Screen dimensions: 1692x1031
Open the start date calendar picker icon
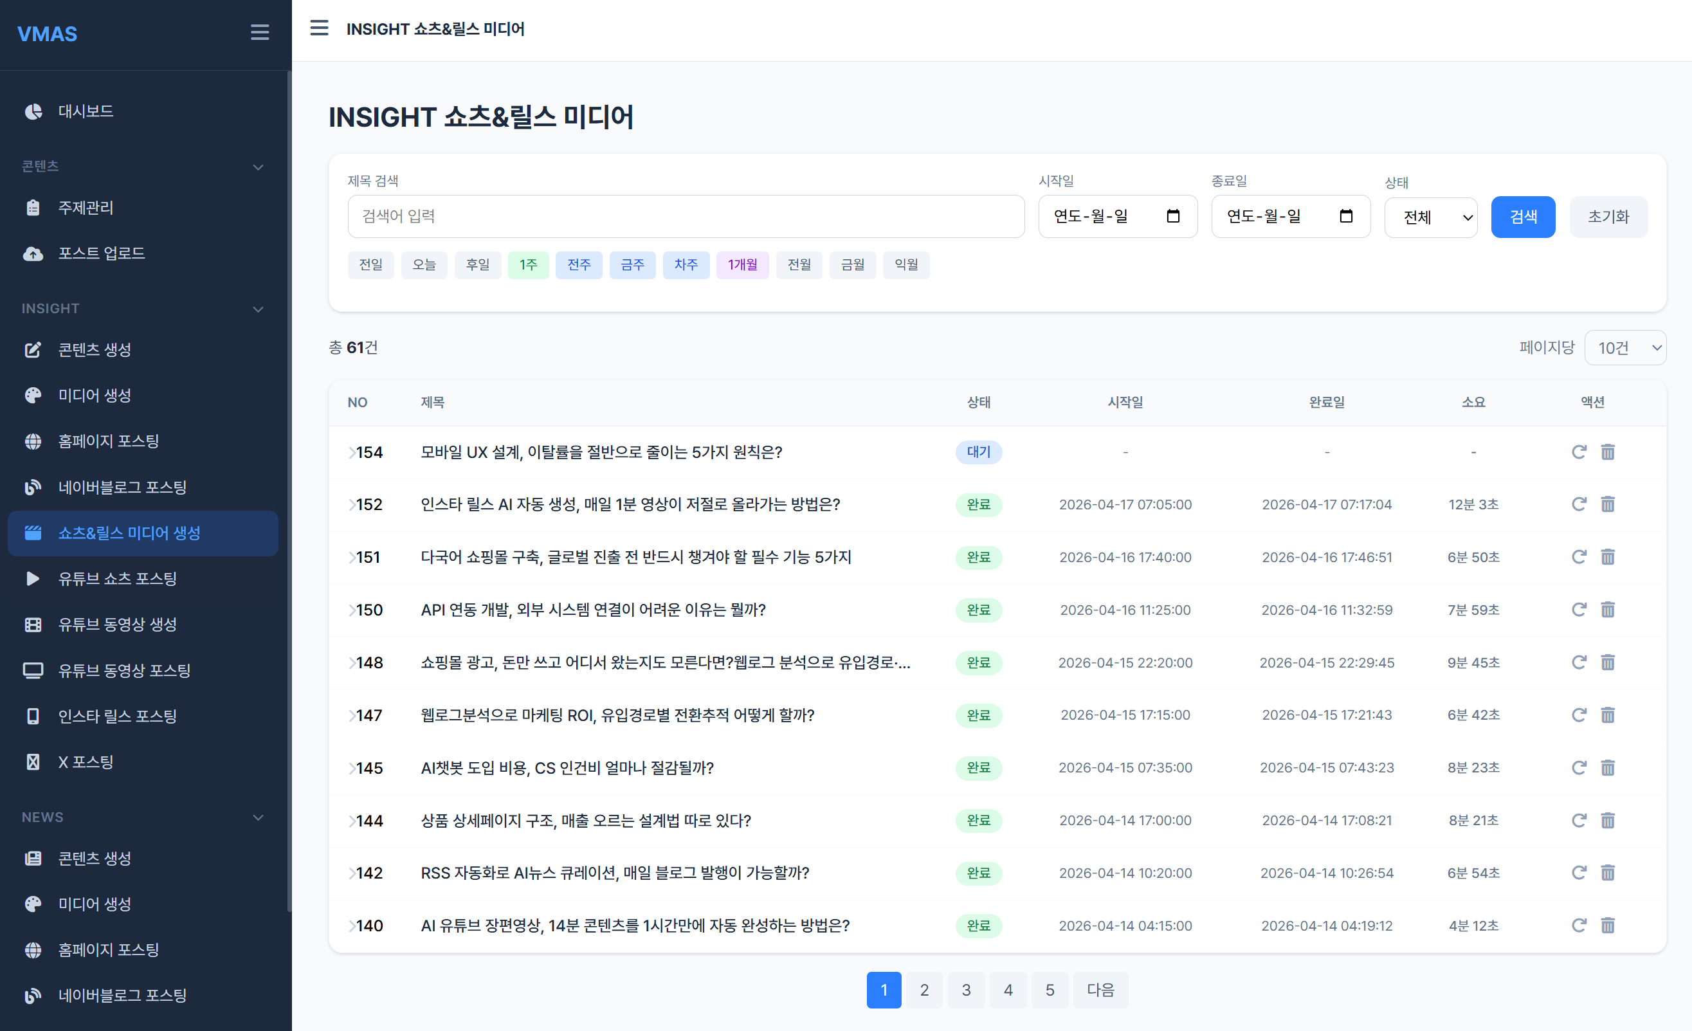click(1173, 216)
